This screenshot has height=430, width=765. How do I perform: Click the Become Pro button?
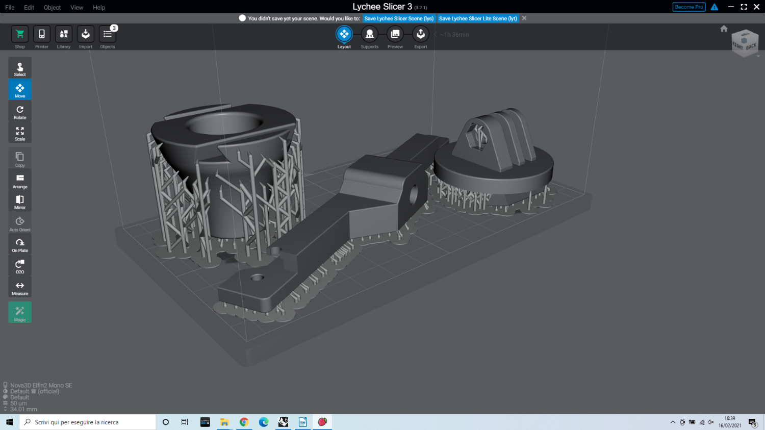688,7
